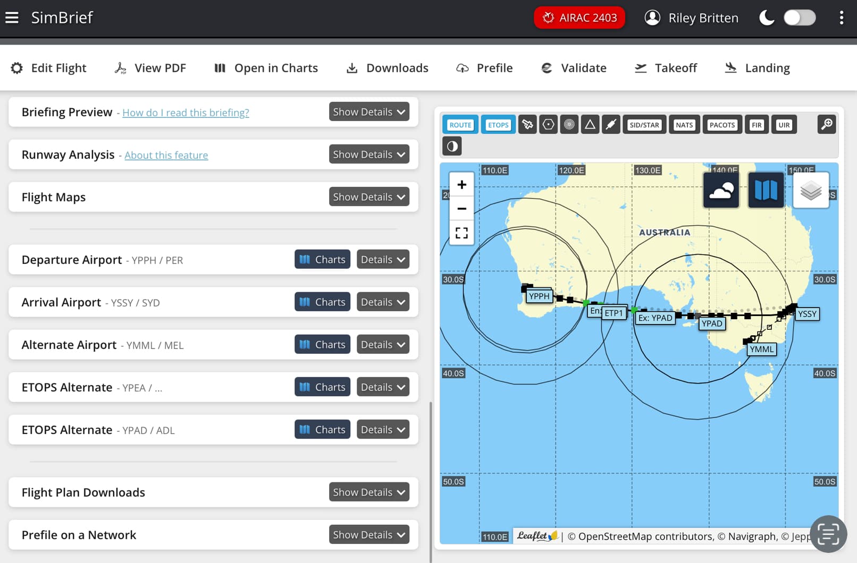Viewport: 857px width, 563px height.
Task: Zoom out on the map with minus
Action: 461,209
